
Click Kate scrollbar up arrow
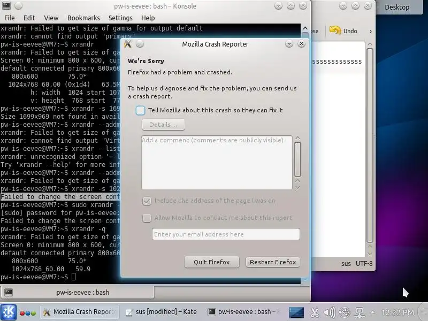point(370,44)
